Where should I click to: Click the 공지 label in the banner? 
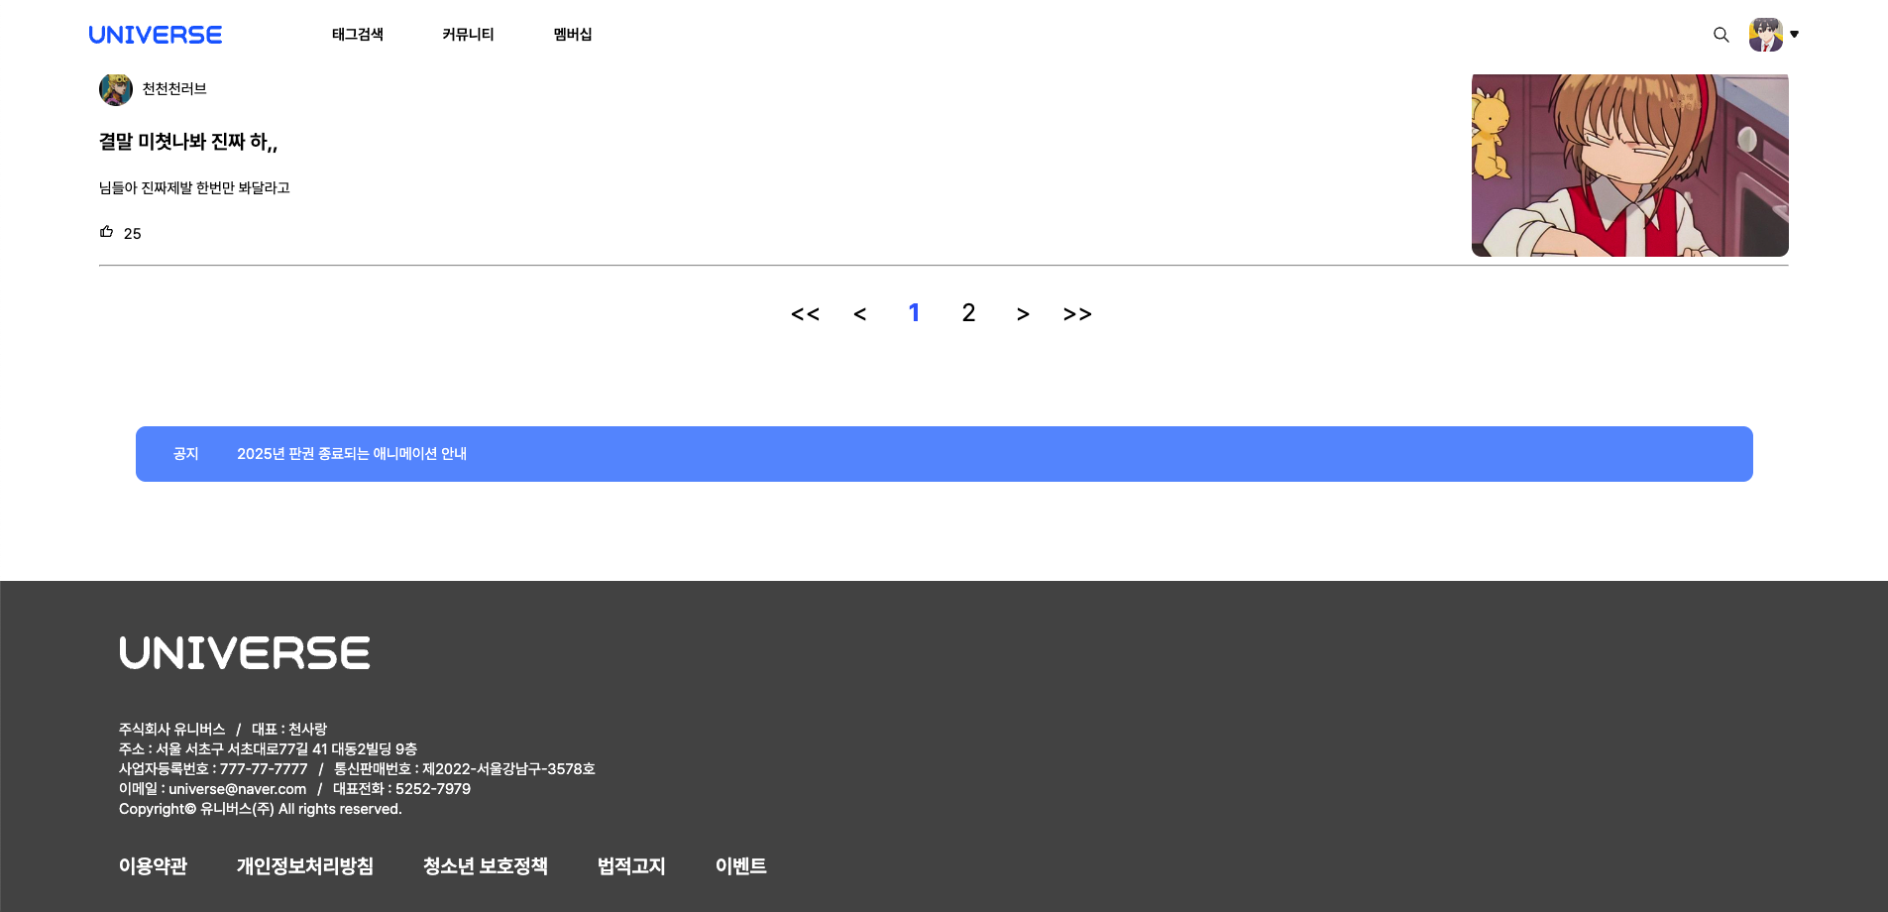click(x=186, y=454)
